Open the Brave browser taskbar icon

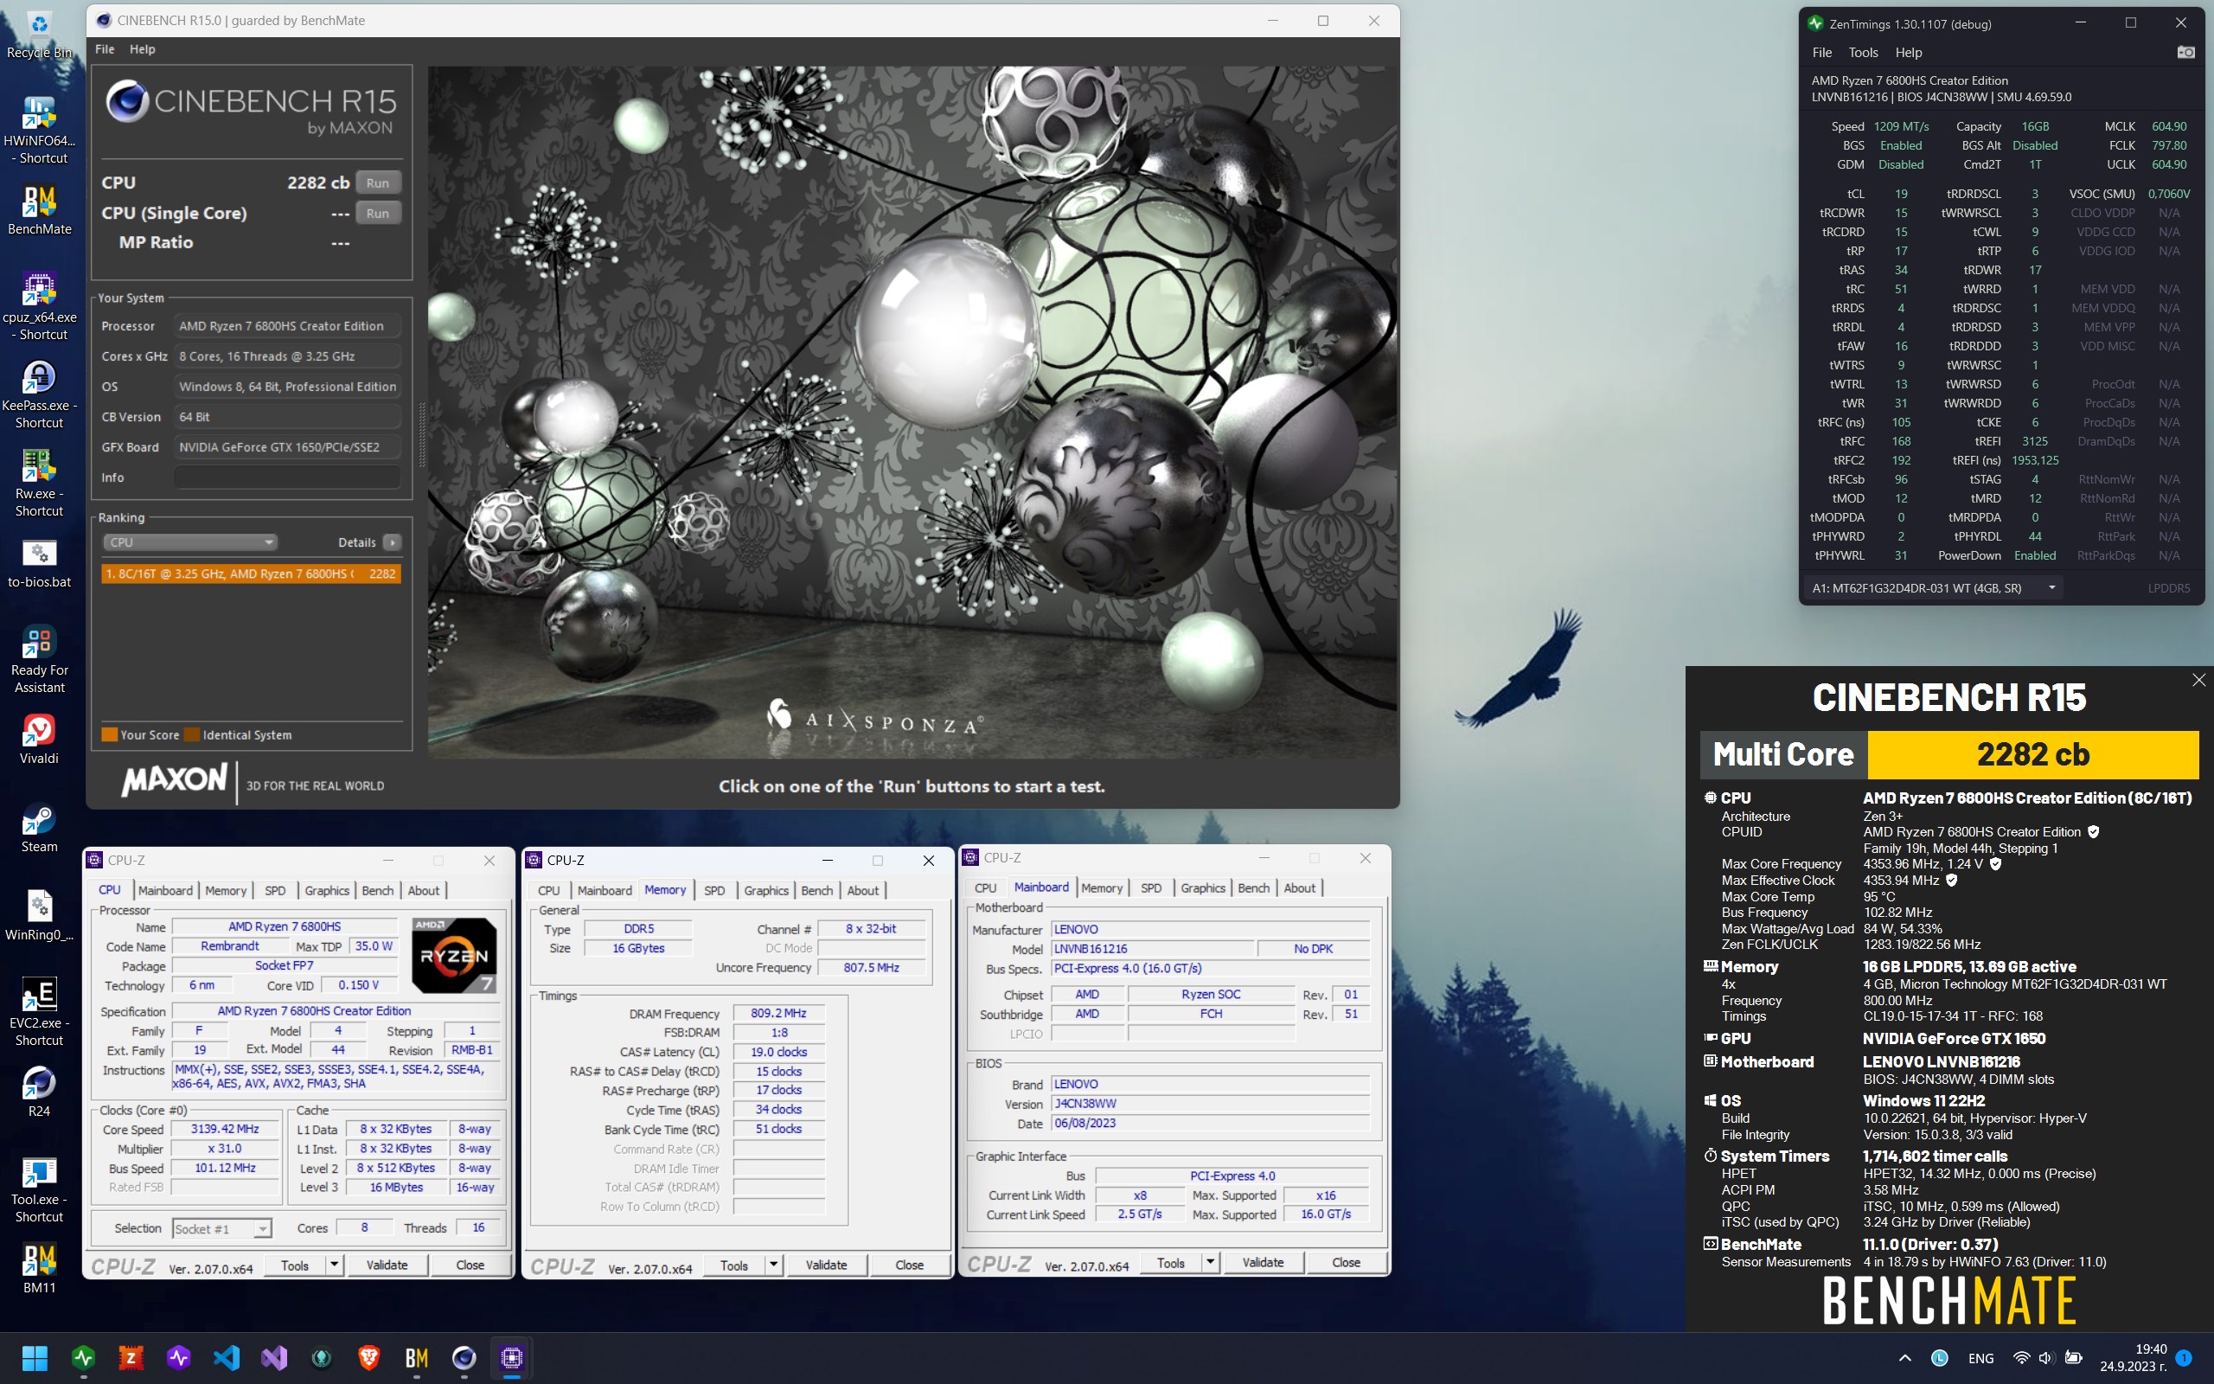368,1357
